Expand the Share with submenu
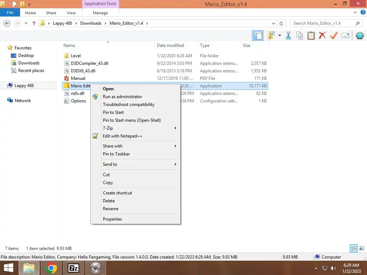 point(135,146)
